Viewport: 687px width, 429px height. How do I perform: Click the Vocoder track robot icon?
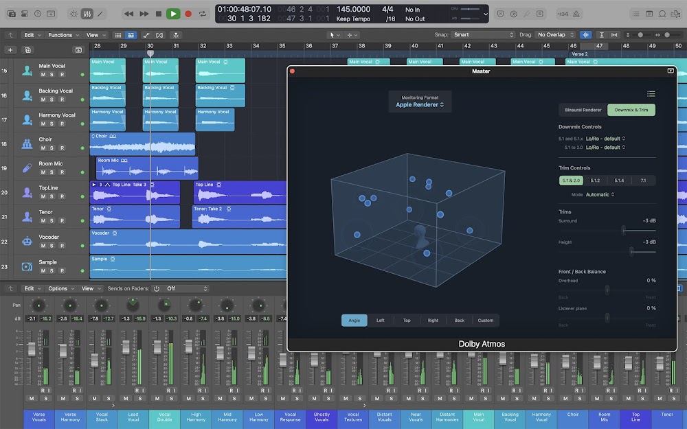[27, 241]
